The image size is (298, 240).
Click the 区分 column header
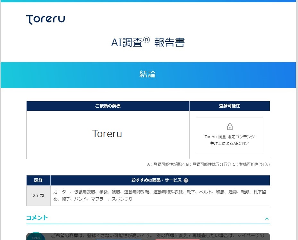coord(38,180)
